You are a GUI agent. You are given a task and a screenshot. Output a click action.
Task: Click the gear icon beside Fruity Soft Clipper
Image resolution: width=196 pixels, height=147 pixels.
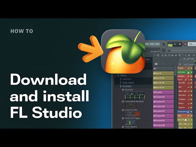(x=123, y=118)
